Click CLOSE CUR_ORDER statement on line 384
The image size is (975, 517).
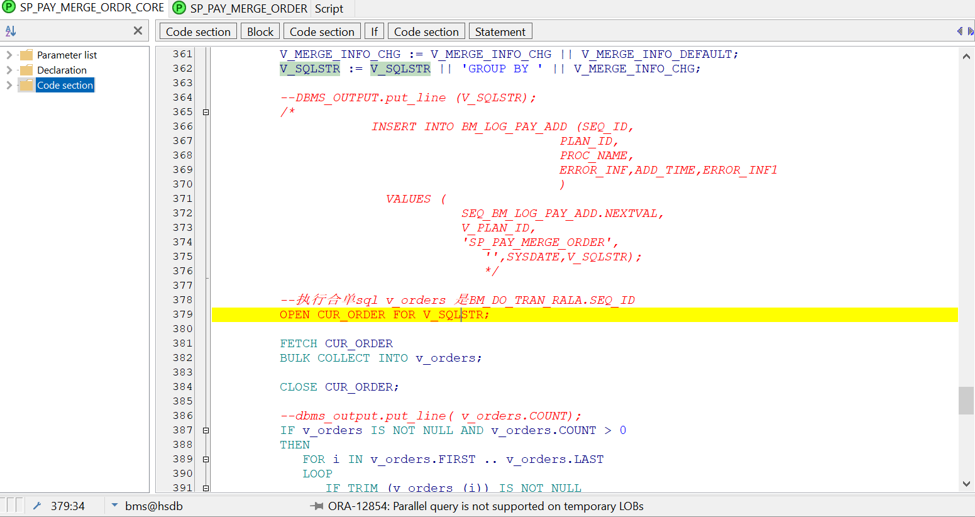click(339, 387)
